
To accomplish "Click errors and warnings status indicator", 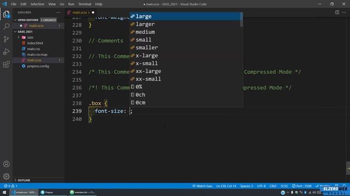I will (10, 186).
